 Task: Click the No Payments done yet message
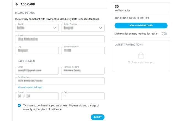[x=141, y=63]
